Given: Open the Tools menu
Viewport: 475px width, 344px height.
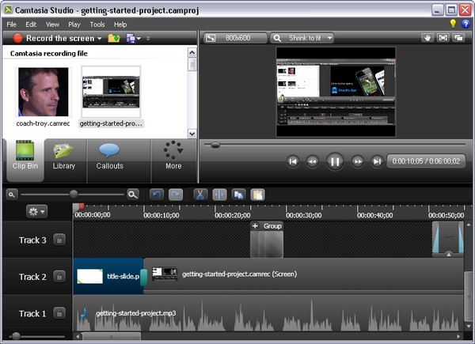Looking at the screenshot, I should [x=97, y=25].
